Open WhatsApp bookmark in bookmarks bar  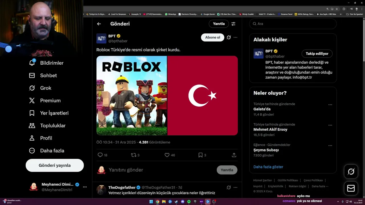(x=171, y=14)
